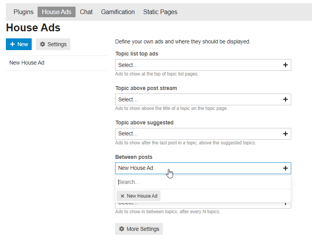
Task: Click 'Define your own ads' description text
Action: pyautogui.click(x=183, y=42)
